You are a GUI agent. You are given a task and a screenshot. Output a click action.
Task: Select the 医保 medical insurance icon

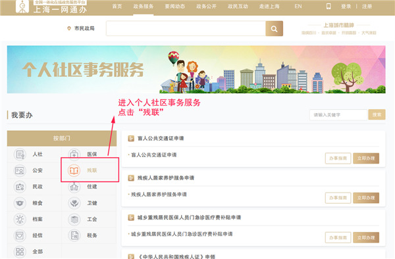(x=74, y=154)
